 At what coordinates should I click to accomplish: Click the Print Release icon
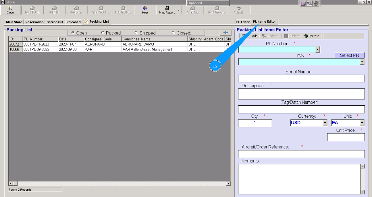coord(217,8)
